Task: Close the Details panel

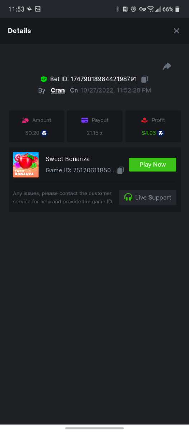Action: pyautogui.click(x=176, y=31)
